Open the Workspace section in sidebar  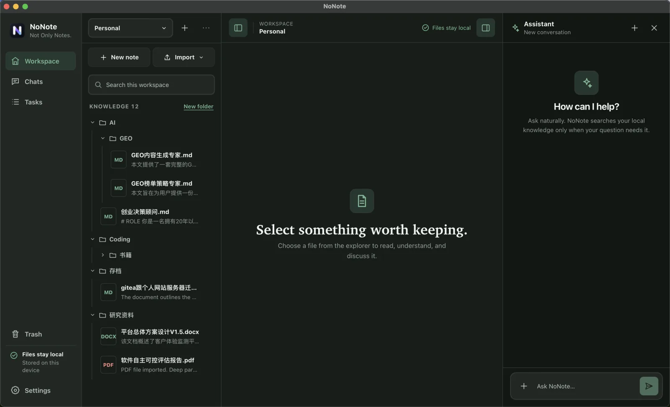41,61
